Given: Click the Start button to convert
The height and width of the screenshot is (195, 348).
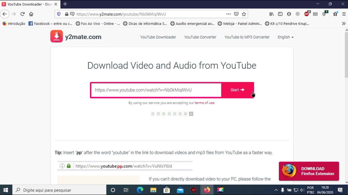Looking at the screenshot, I should click(x=237, y=90).
